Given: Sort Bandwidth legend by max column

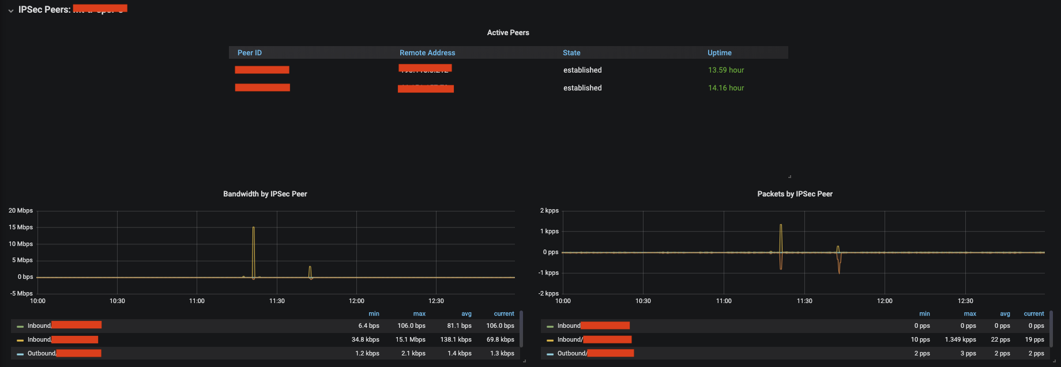Looking at the screenshot, I should [x=419, y=314].
